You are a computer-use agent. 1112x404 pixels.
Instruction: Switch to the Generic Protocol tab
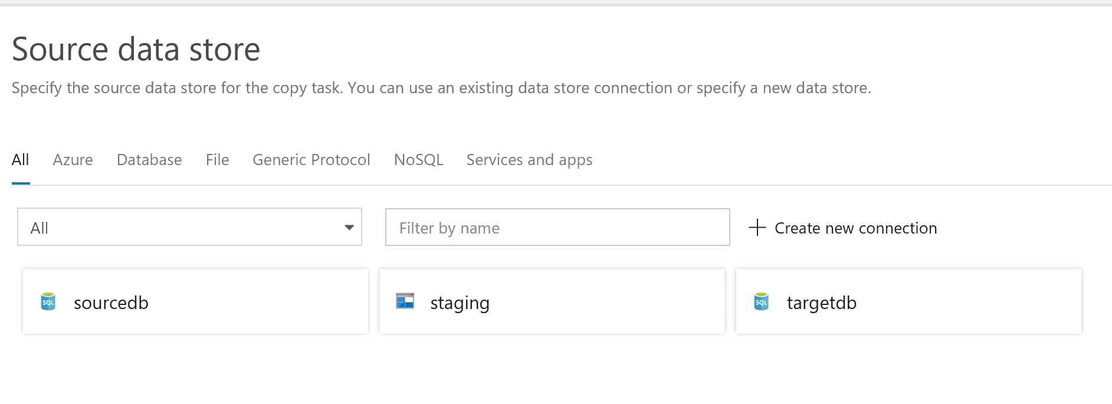click(x=311, y=160)
